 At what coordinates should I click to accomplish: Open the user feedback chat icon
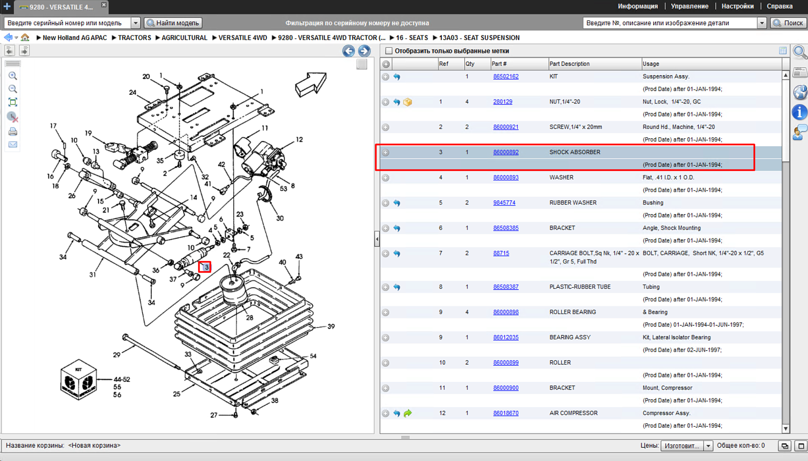(x=800, y=132)
